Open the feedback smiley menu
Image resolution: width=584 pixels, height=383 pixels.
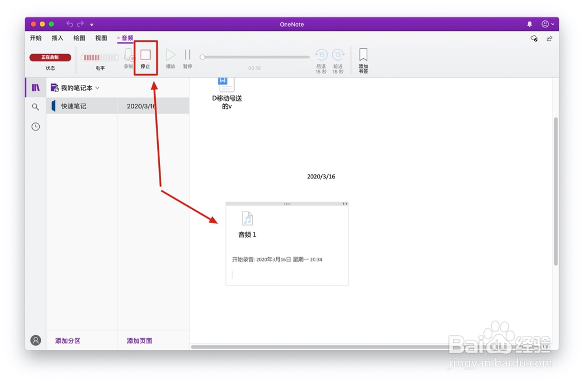[x=548, y=24]
